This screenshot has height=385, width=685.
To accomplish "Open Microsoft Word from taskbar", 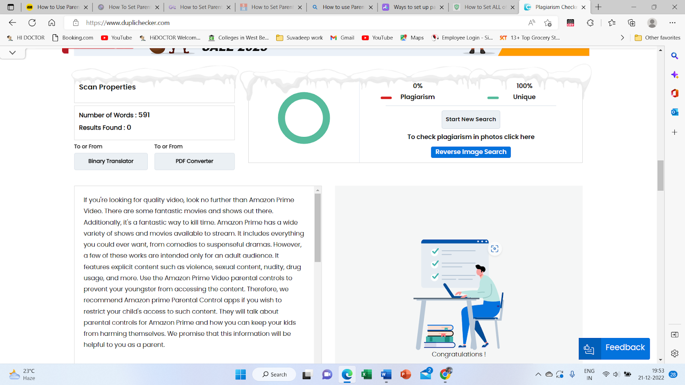I will (x=386, y=375).
